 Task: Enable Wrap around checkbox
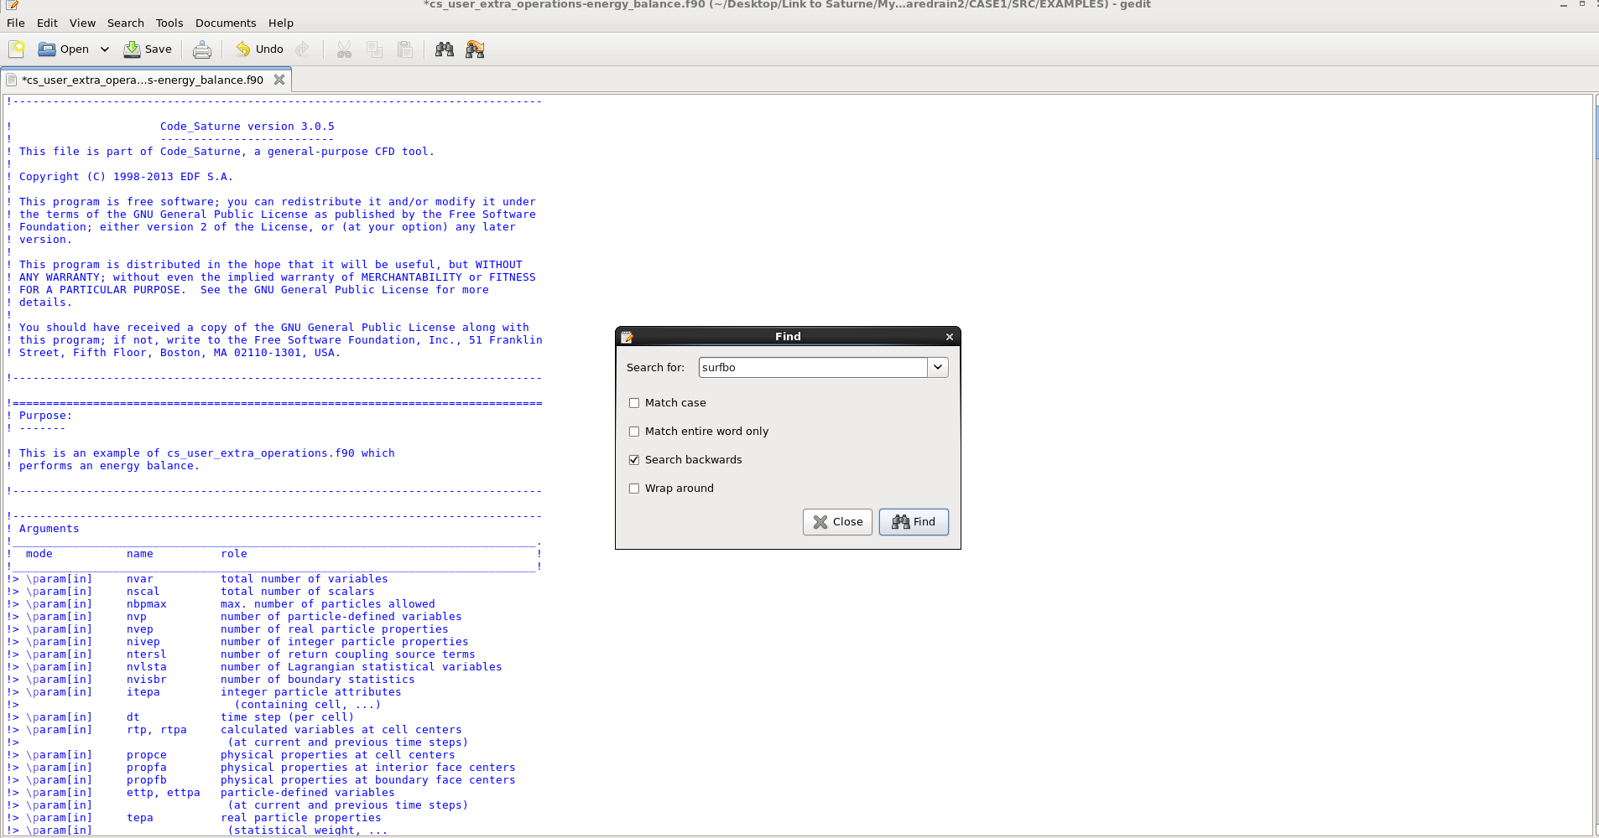(x=634, y=489)
